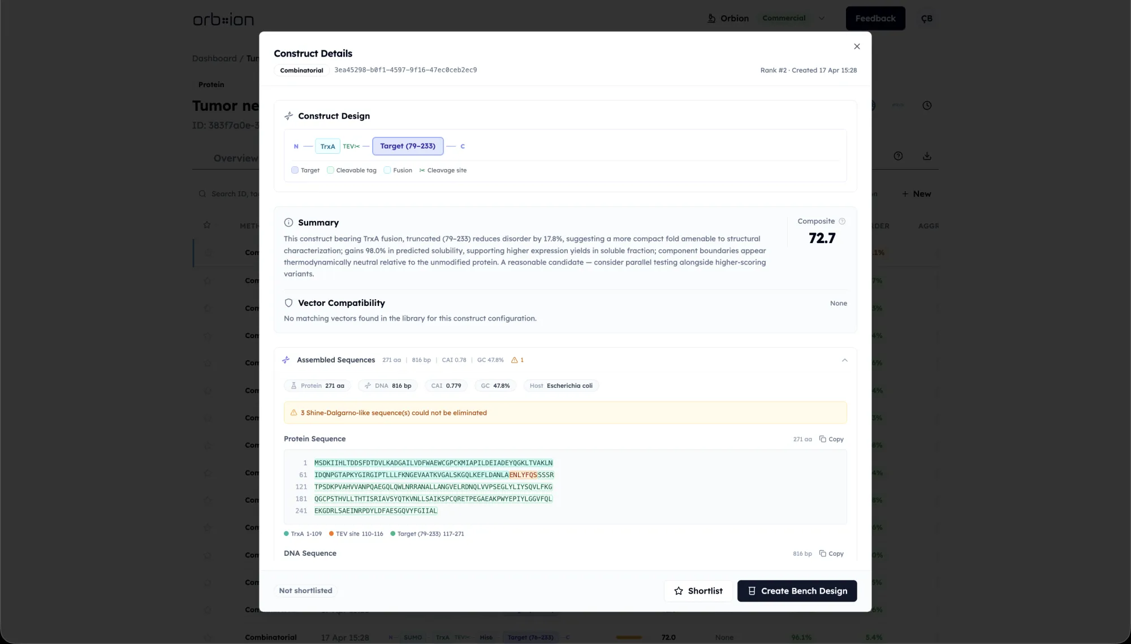Select the Target (79-233) block
Viewport: 1131px width, 644px height.
[408, 146]
